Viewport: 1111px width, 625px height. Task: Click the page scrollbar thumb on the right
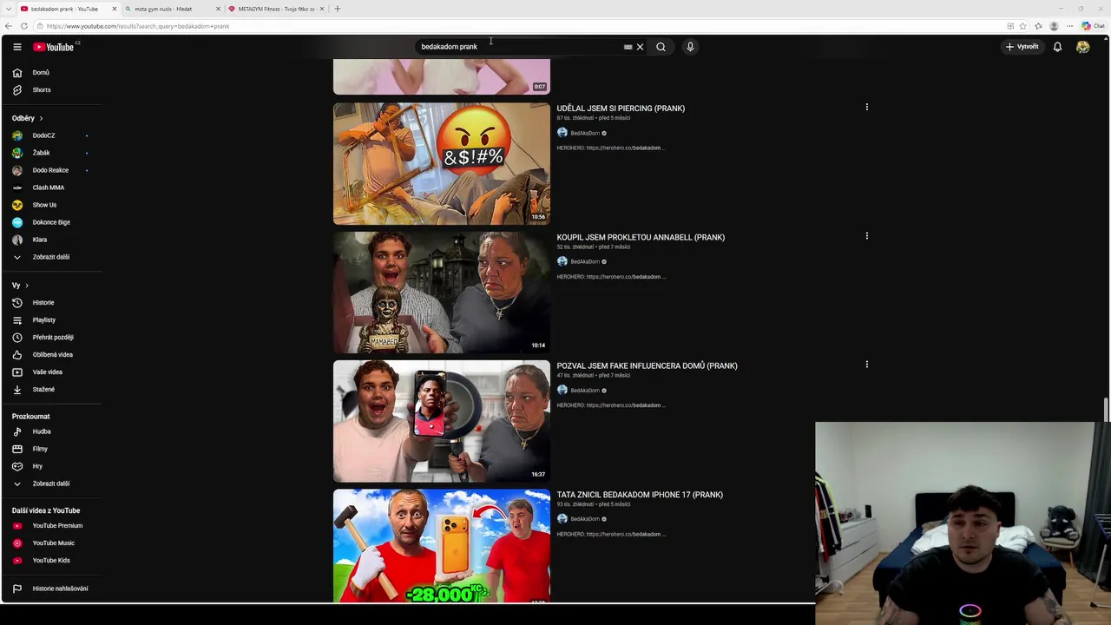(x=1106, y=410)
